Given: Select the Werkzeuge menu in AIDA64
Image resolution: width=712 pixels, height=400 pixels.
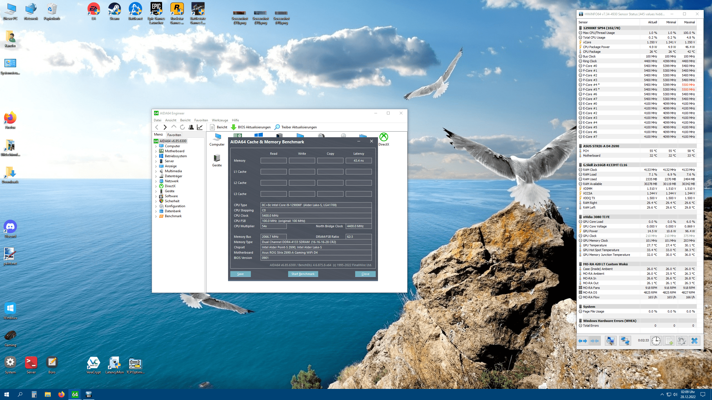Looking at the screenshot, I should click(x=219, y=120).
